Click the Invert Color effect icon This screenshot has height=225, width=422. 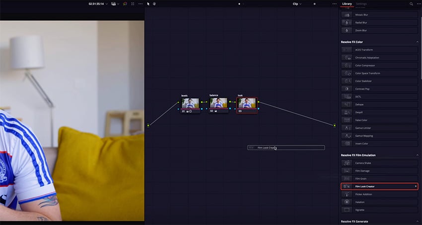tap(347, 144)
